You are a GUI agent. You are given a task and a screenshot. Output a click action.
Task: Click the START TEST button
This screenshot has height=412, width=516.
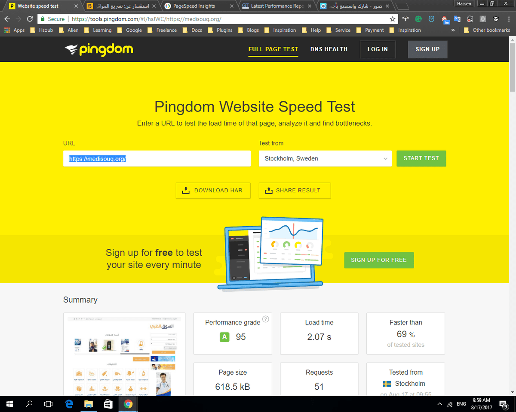(421, 158)
